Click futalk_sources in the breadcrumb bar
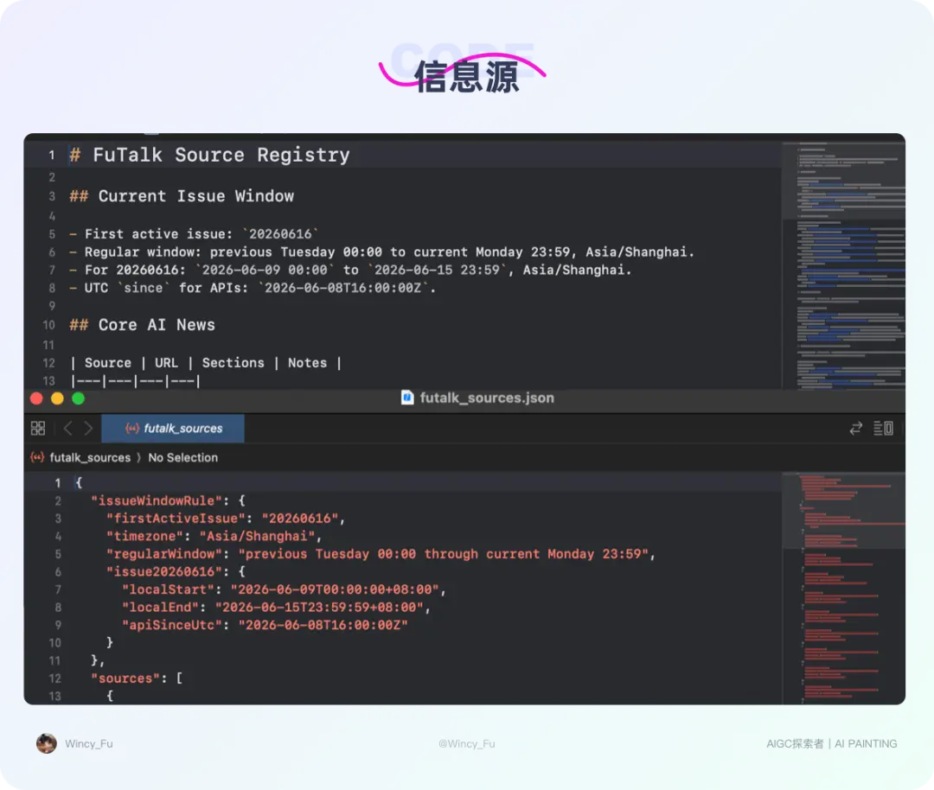Viewport: 934px width, 790px height. [90, 458]
